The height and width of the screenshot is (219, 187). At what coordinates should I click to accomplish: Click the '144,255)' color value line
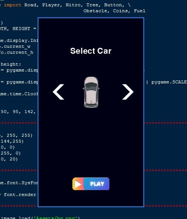pos(12,141)
